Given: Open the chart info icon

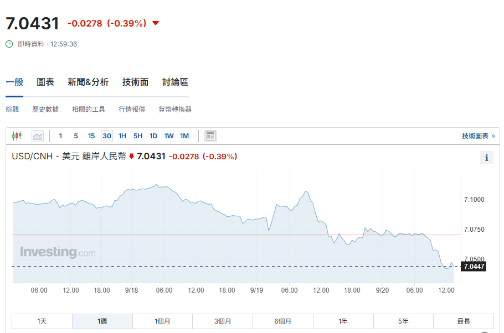Looking at the screenshot, I should [x=486, y=158].
